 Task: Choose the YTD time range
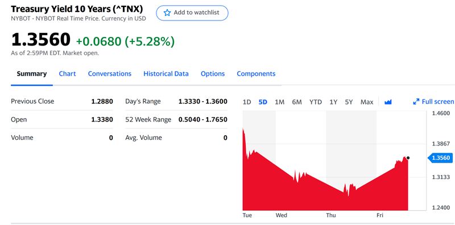[316, 102]
